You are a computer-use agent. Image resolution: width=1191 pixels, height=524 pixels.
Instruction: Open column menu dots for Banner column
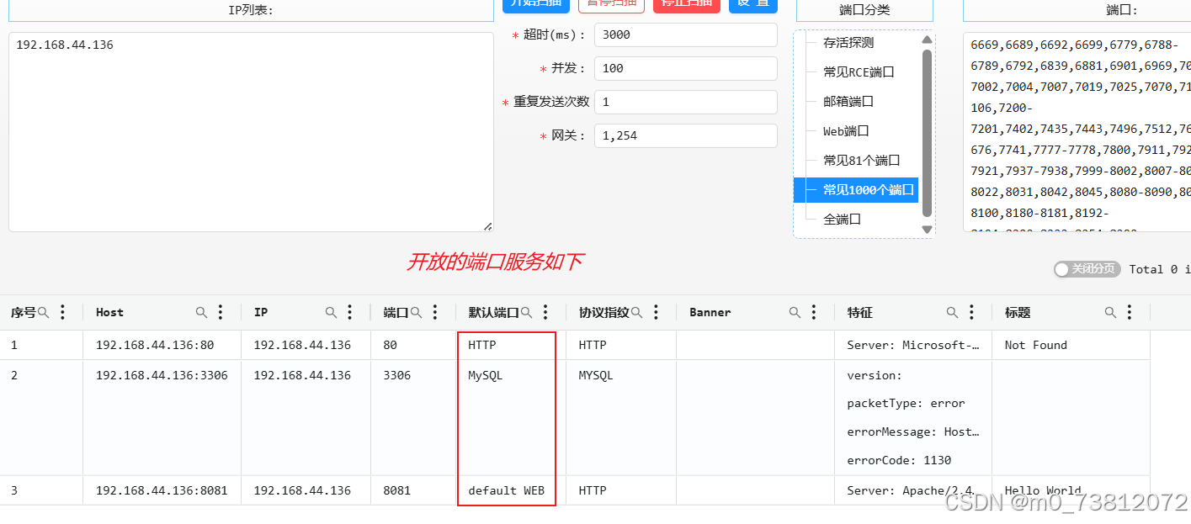814,312
